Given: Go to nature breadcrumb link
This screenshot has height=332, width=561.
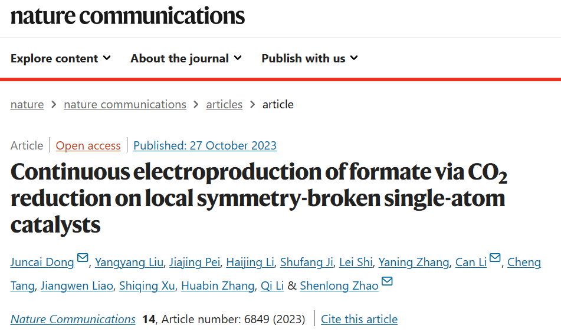Looking at the screenshot, I should 27,105.
